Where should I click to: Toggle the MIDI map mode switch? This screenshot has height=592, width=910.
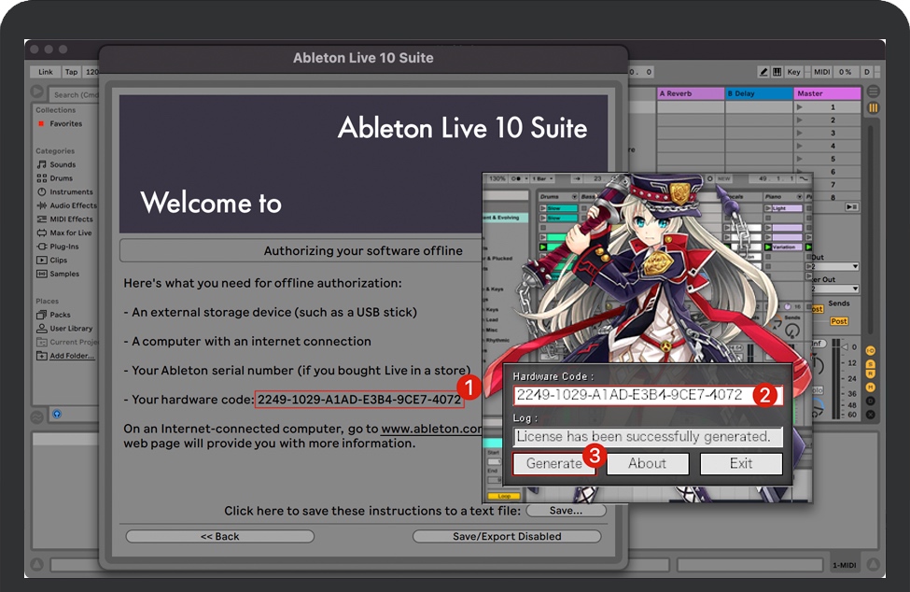[x=821, y=72]
